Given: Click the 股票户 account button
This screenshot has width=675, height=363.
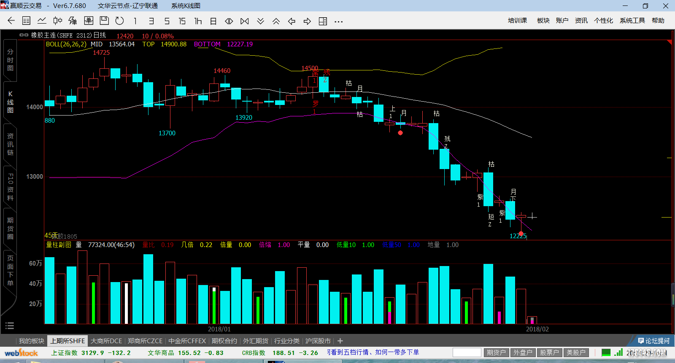Looking at the screenshot, I should point(549,352).
